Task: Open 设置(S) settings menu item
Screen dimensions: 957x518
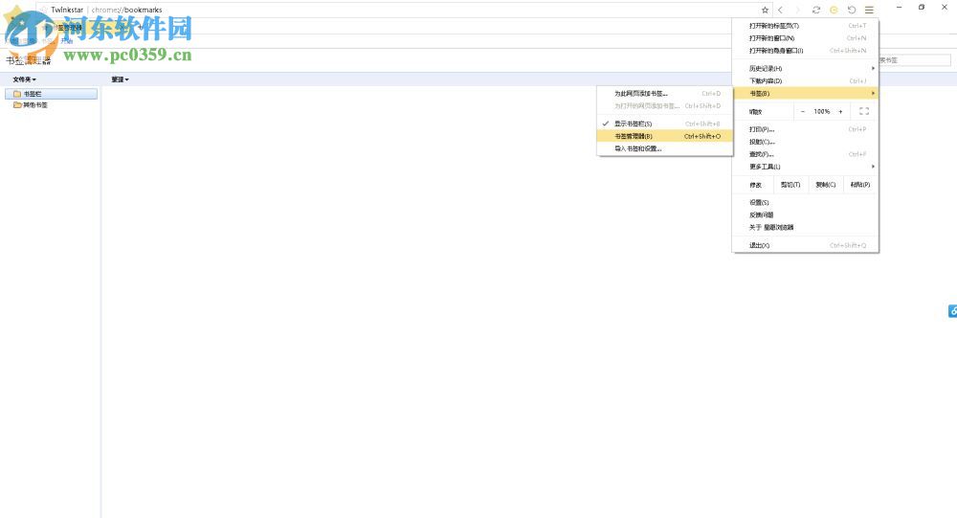Action: tap(805, 202)
